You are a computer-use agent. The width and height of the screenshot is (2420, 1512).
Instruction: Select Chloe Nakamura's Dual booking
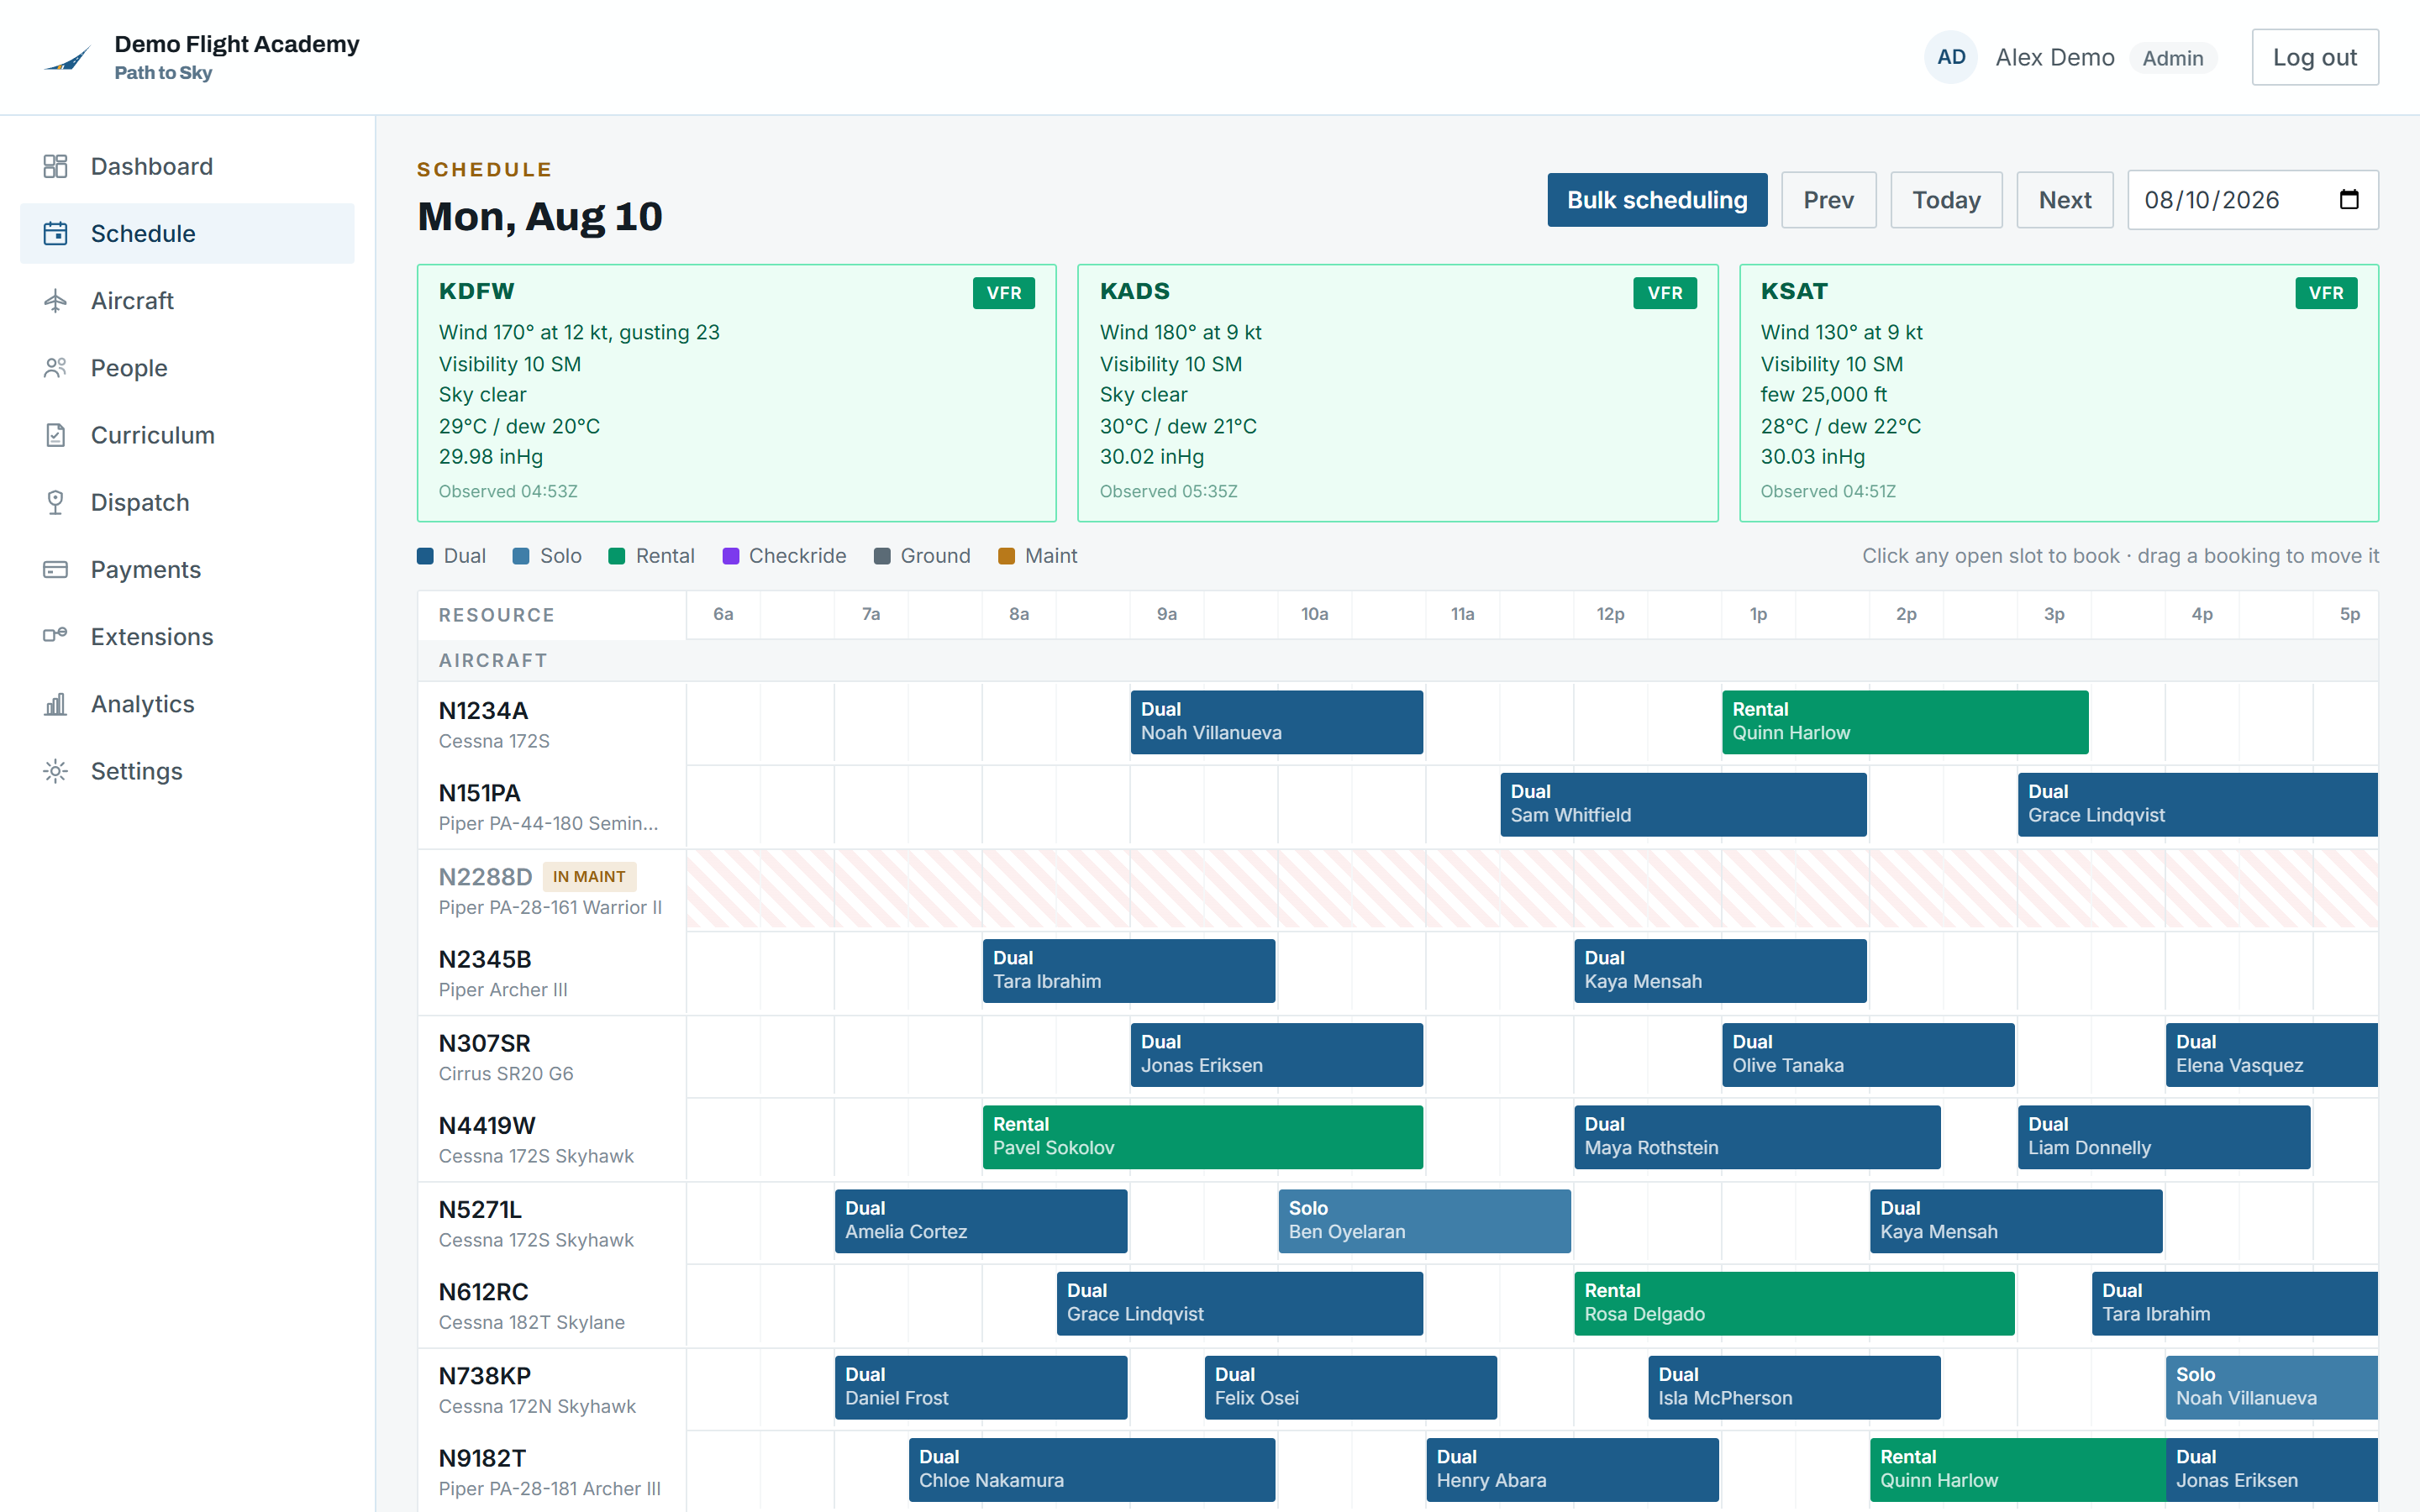click(1091, 1469)
